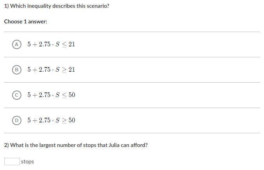This screenshot has width=264, height=170.
Task: Click the expression 5 + 2.75·S ≥ 21
Action: (x=51, y=70)
